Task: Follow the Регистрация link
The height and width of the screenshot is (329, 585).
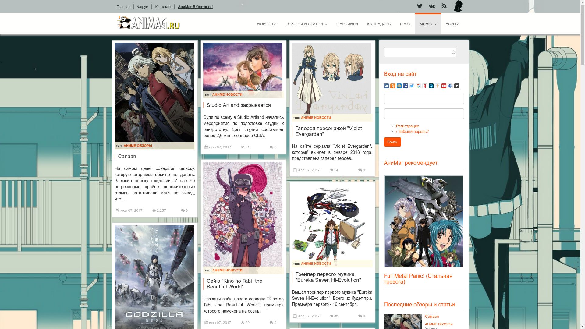Action: [407, 126]
